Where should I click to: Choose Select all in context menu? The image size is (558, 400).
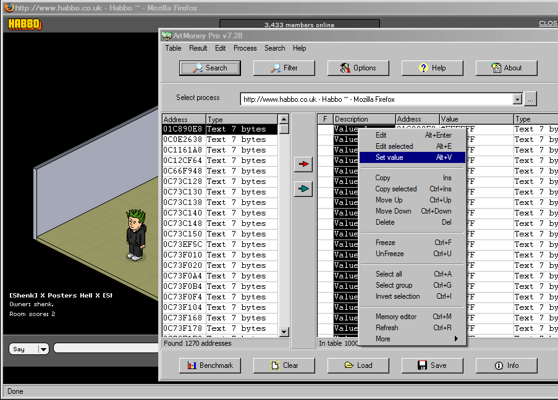[413, 274]
